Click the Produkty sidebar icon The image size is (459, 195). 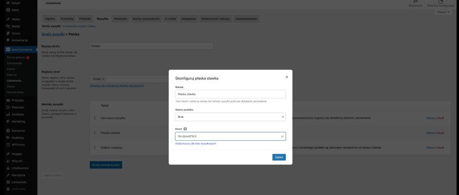pyautogui.click(x=8, y=100)
